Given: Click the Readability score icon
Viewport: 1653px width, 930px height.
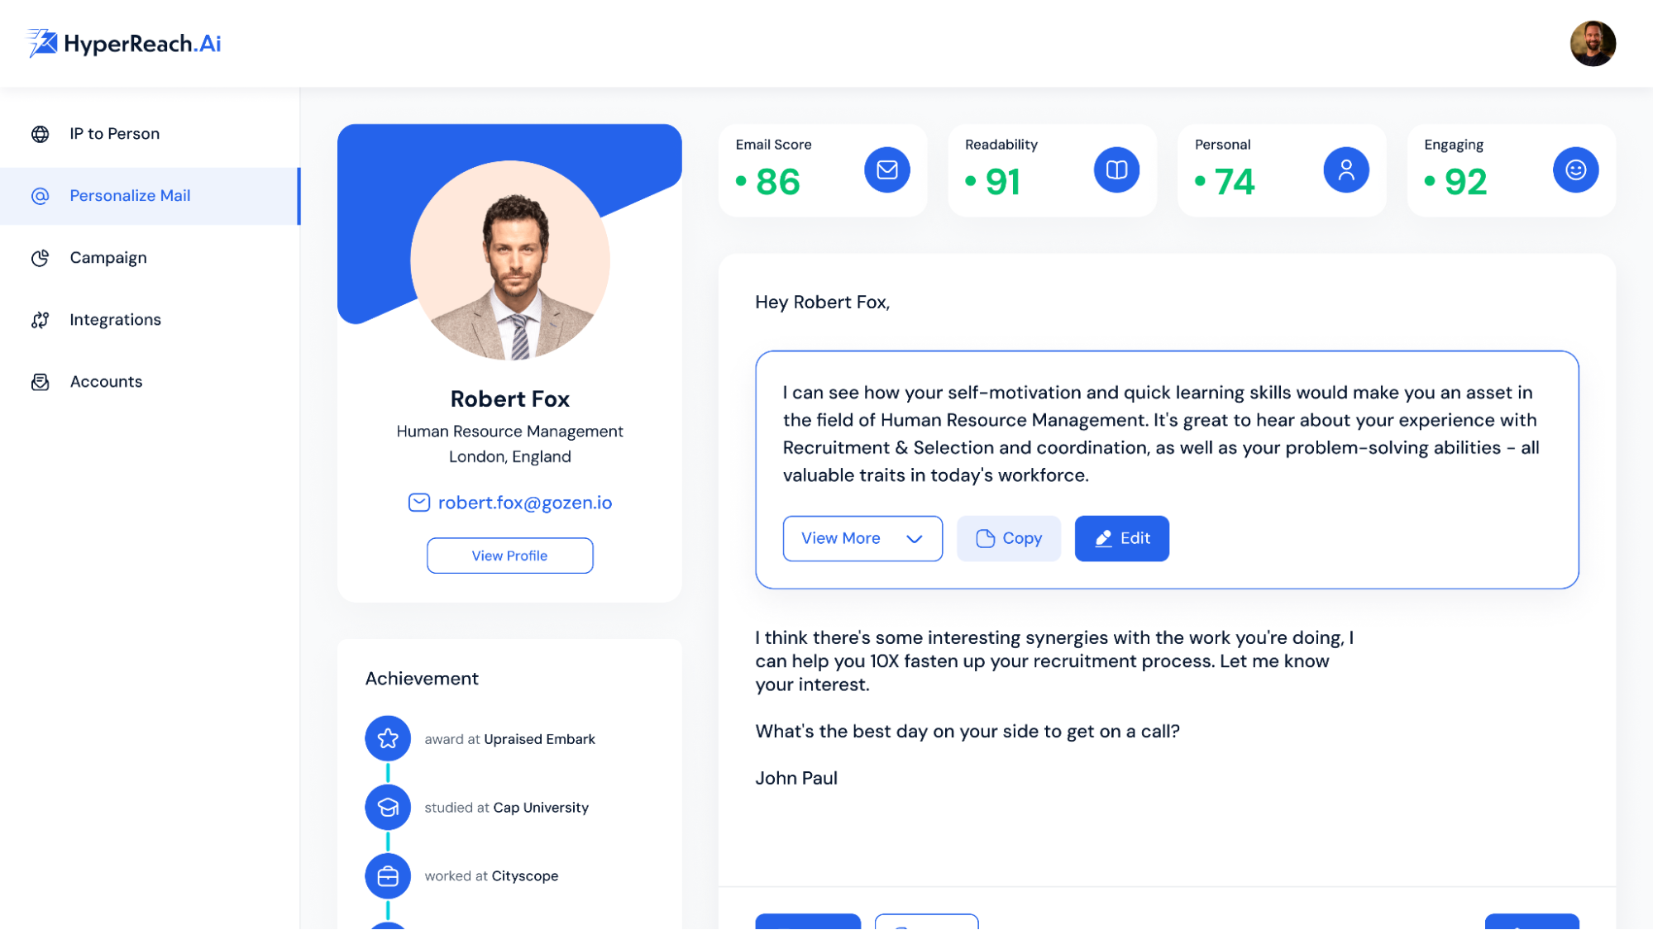Looking at the screenshot, I should (x=1115, y=169).
